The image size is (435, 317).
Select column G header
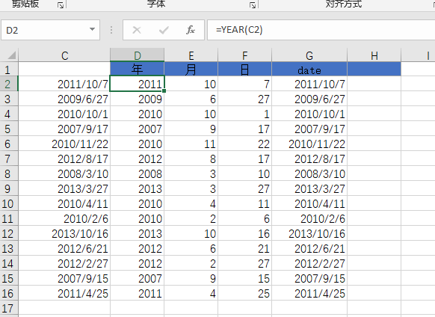(309, 55)
